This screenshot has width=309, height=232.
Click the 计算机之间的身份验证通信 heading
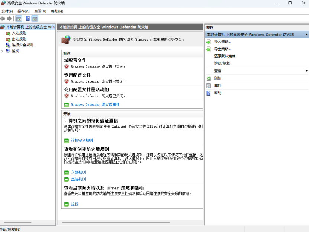pos(91,121)
